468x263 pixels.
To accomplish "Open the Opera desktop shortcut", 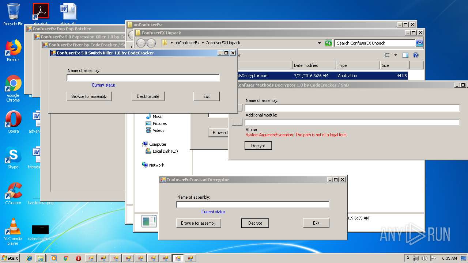I will (13, 122).
